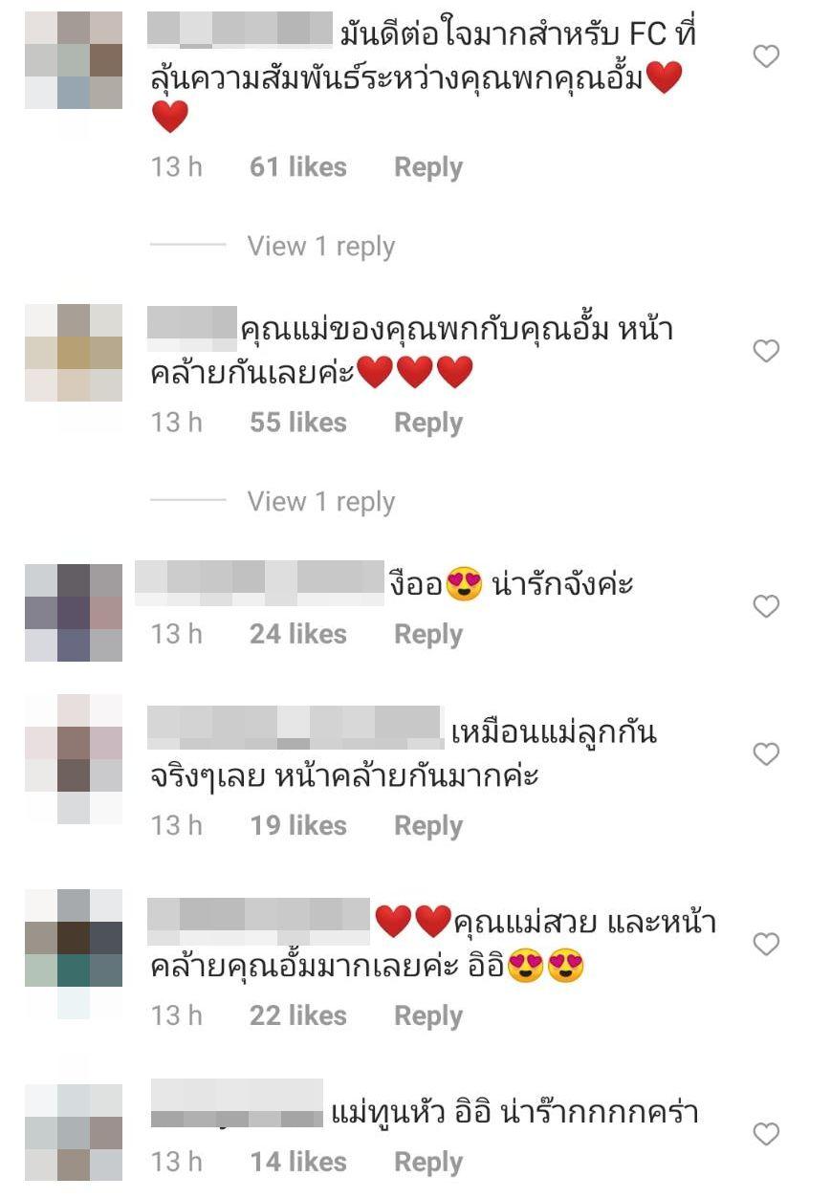
Task: View who liked the 55 likes comment
Action: click(298, 423)
